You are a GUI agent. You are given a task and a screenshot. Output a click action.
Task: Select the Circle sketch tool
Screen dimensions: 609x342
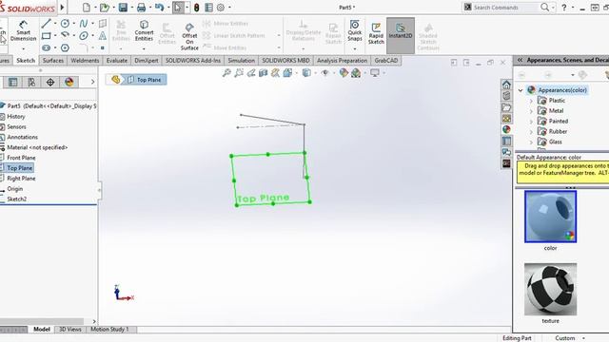[65, 24]
